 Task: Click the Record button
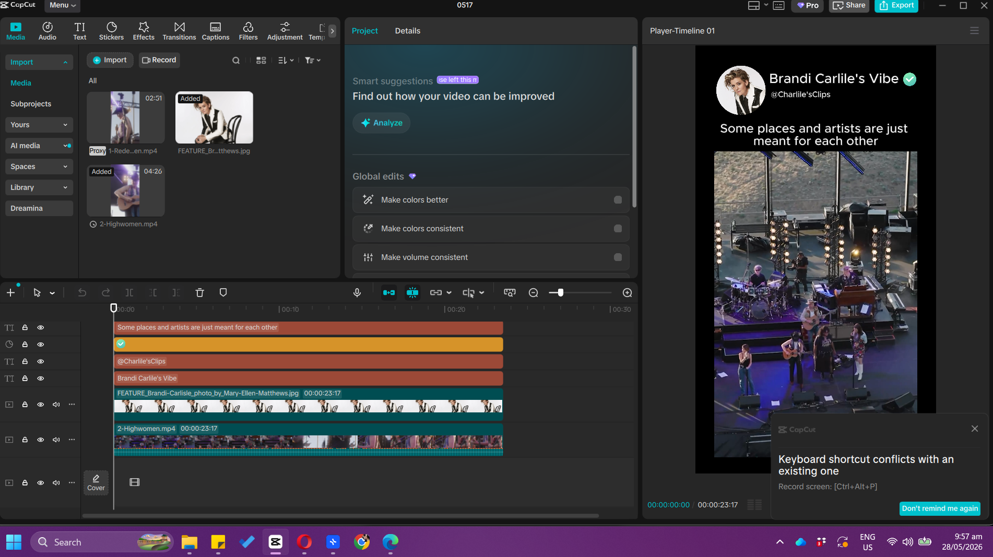click(159, 60)
